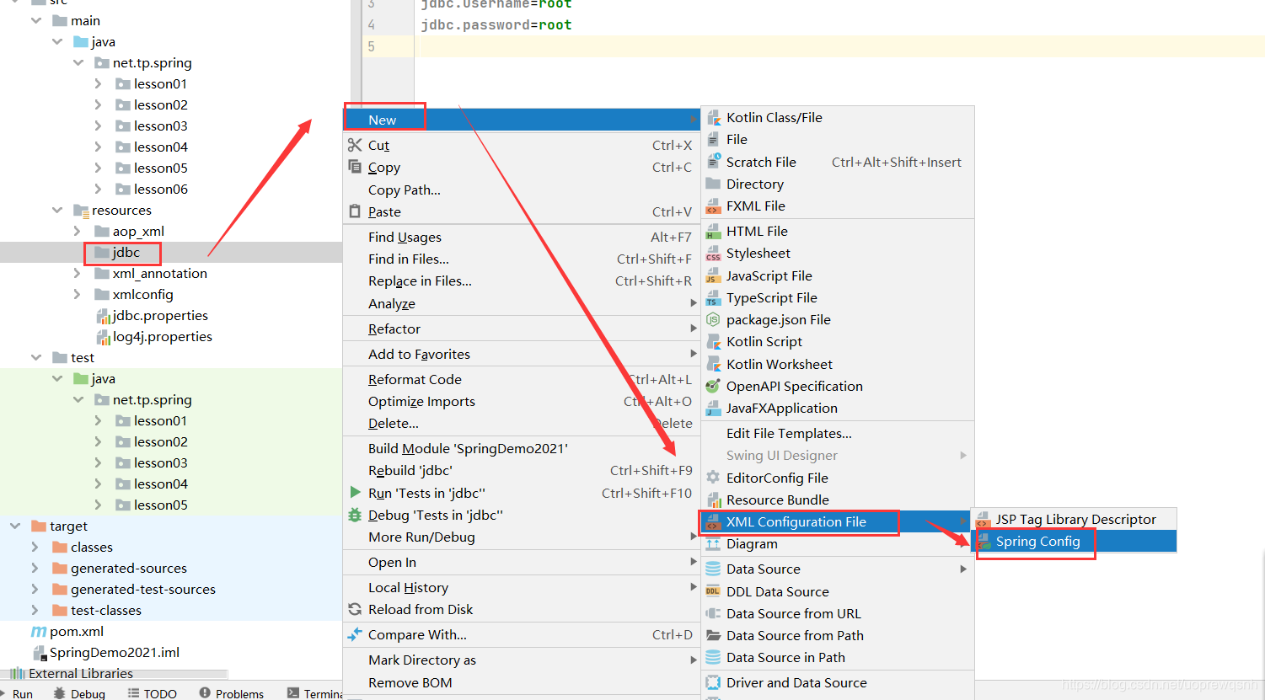Collapse the target folder
The image size is (1265, 700).
tap(14, 526)
